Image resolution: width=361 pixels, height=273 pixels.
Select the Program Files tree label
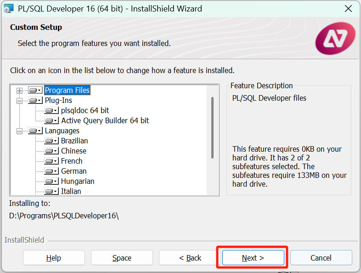pos(67,90)
